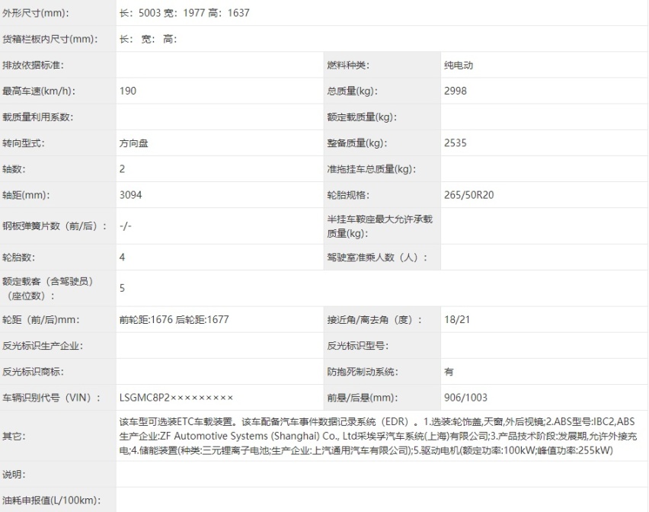
Task: Click the 反光标识型号 label
Action: click(357, 346)
